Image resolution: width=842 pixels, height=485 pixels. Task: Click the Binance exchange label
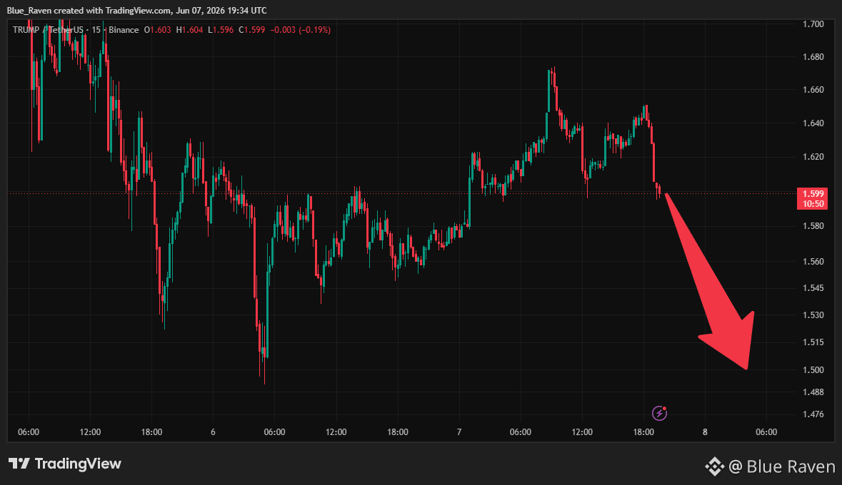[124, 30]
